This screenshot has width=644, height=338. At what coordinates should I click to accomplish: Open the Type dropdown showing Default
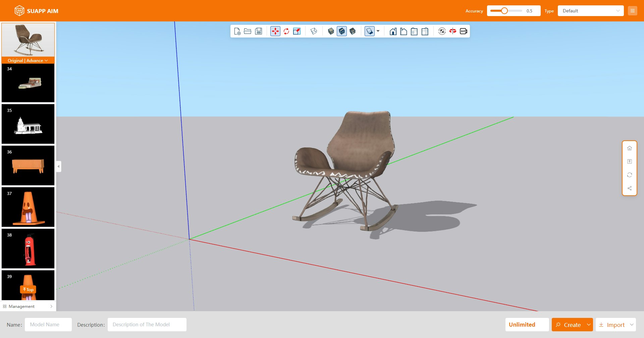point(590,10)
